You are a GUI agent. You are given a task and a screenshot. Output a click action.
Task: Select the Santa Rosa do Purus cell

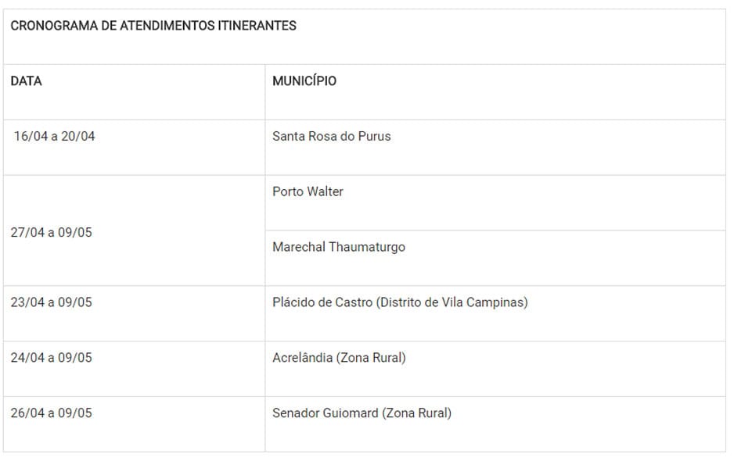point(331,136)
